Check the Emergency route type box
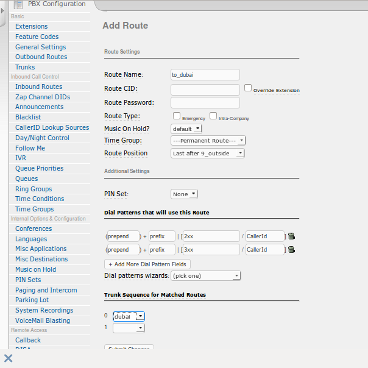368x368 pixels. 177,116
